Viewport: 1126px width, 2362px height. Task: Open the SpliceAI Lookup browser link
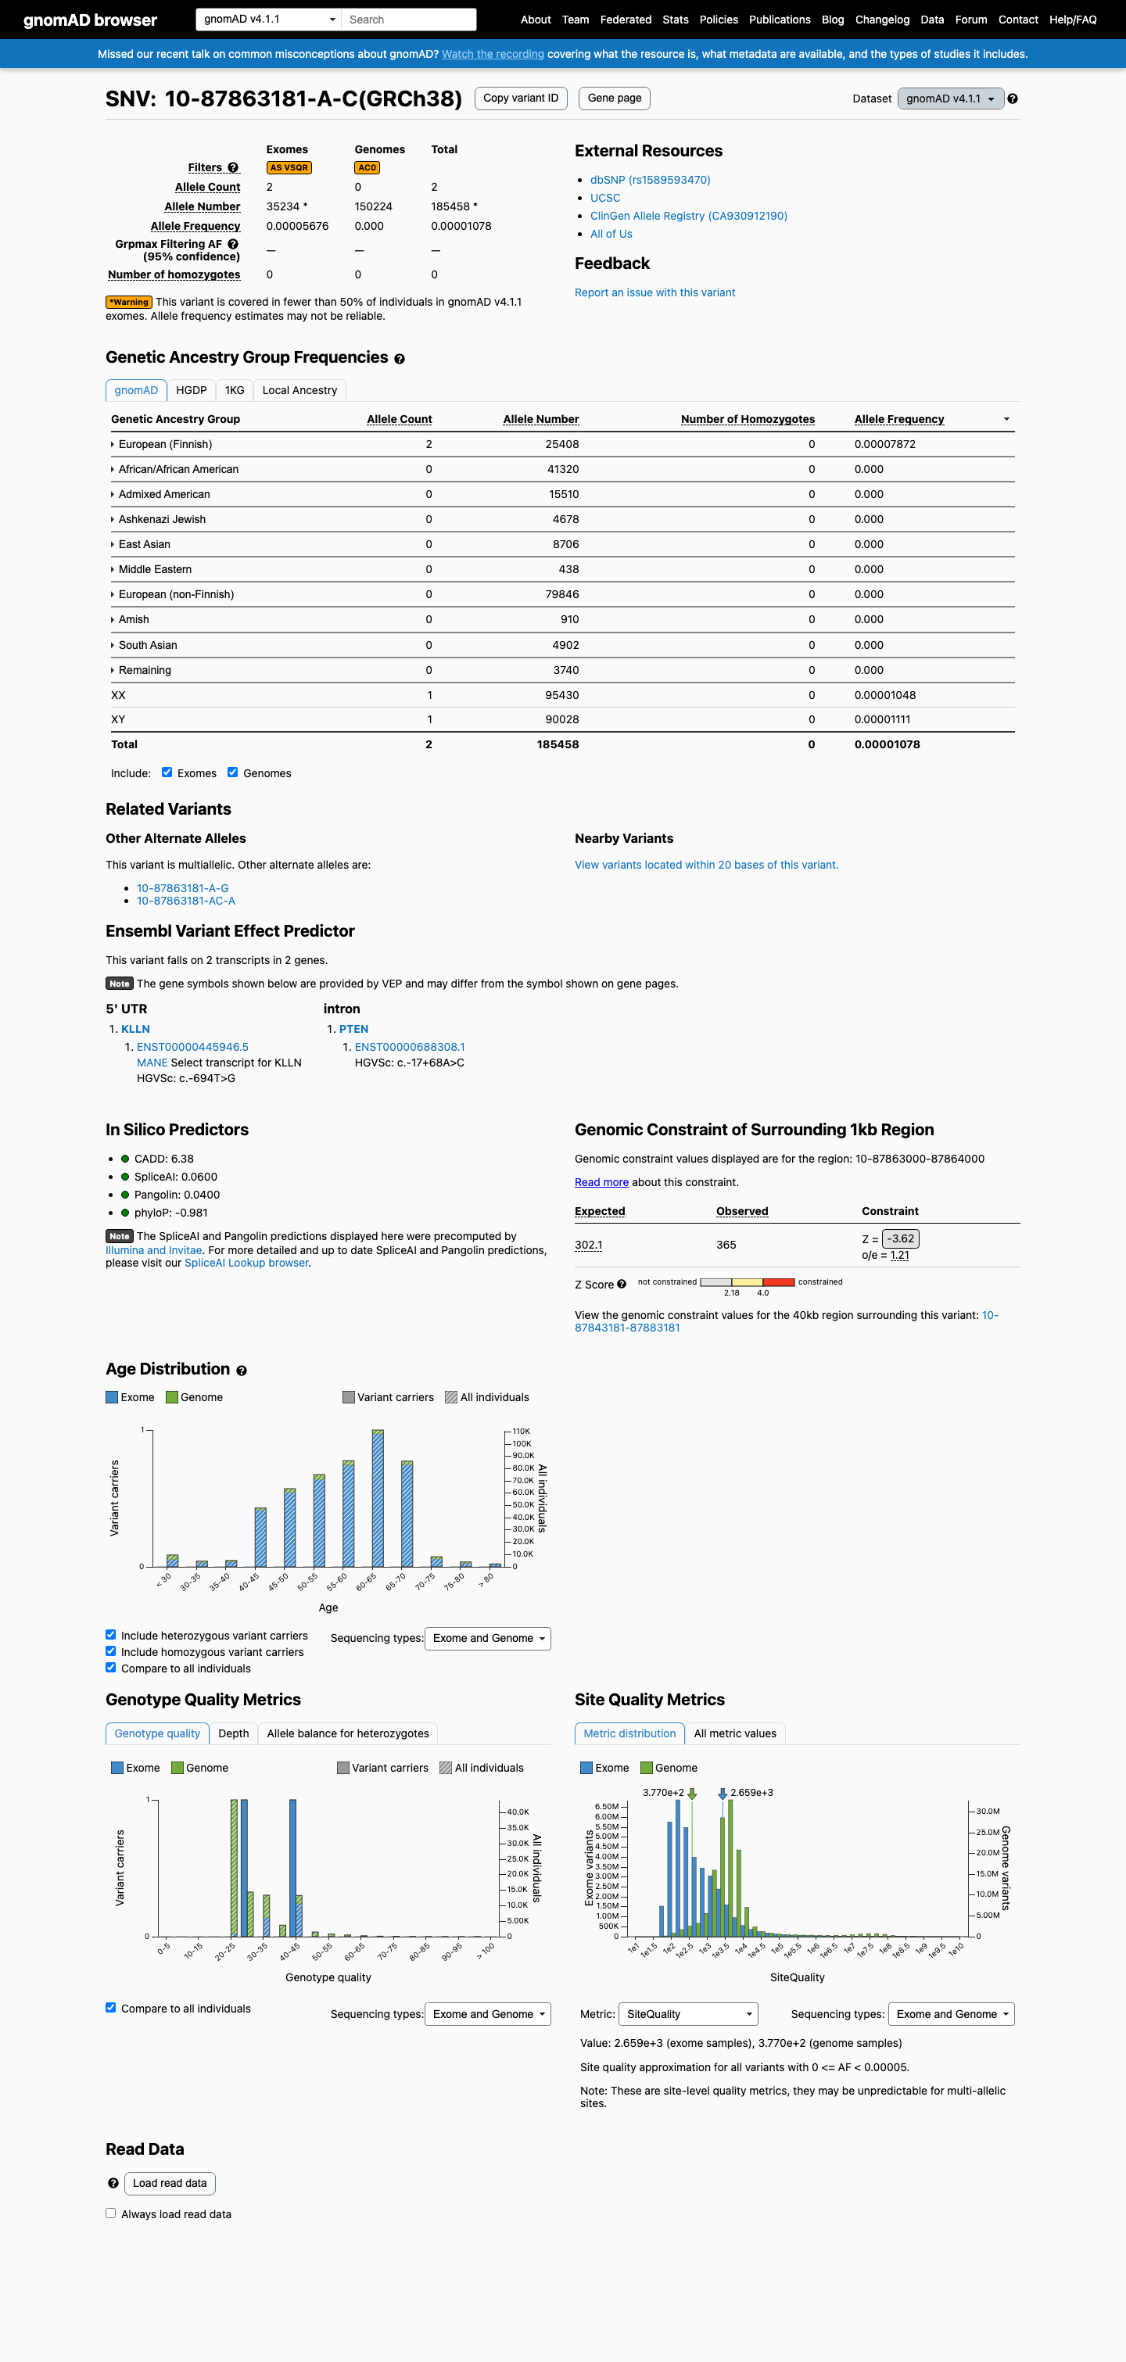246,1263
